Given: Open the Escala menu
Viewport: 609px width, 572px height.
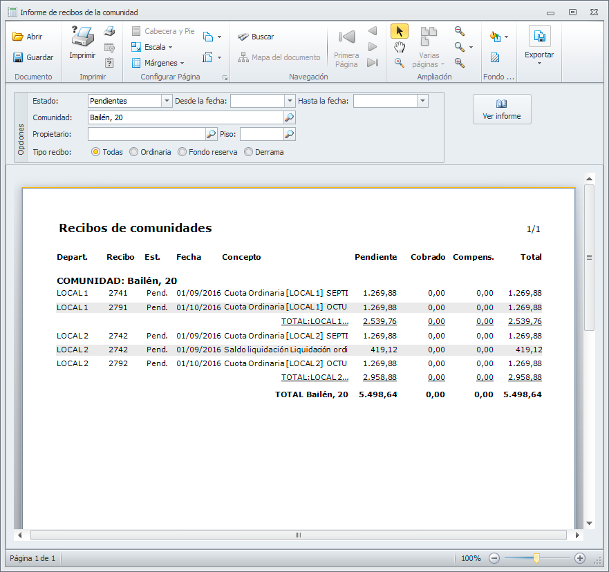Looking at the screenshot, I should pyautogui.click(x=152, y=47).
